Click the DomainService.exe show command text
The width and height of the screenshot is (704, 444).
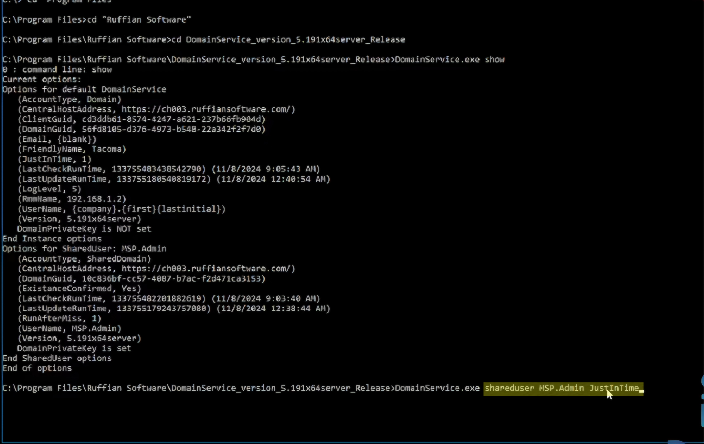[x=450, y=60]
